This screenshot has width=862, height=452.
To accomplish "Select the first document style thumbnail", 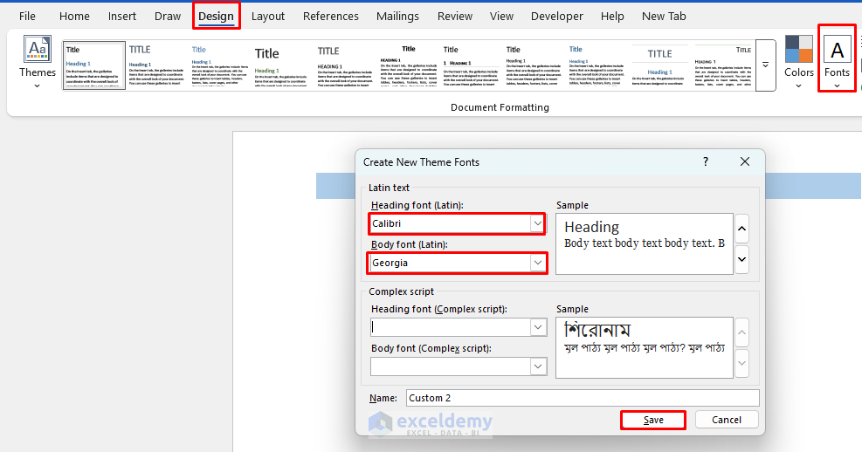I will (94, 65).
